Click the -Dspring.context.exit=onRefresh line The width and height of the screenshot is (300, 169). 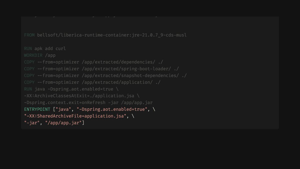pos(88,102)
